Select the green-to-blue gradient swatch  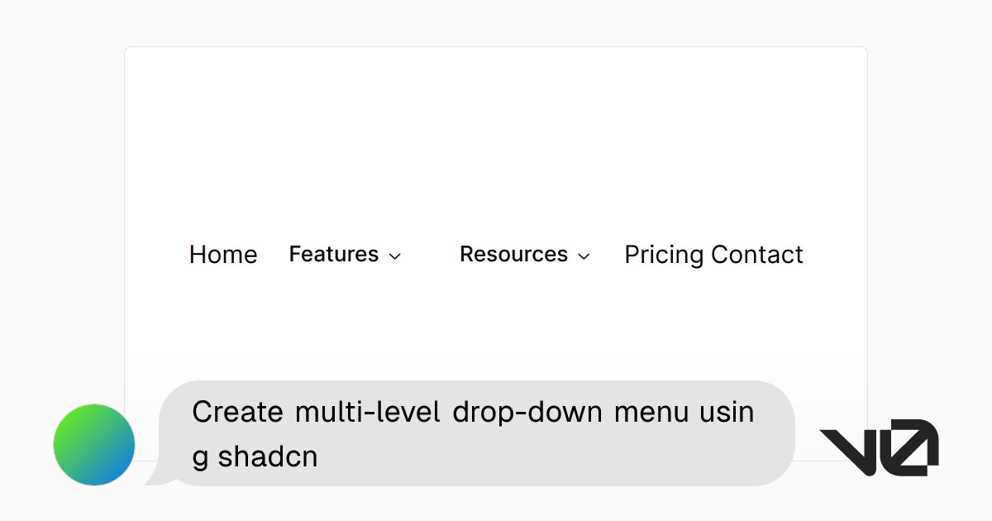[x=93, y=445]
